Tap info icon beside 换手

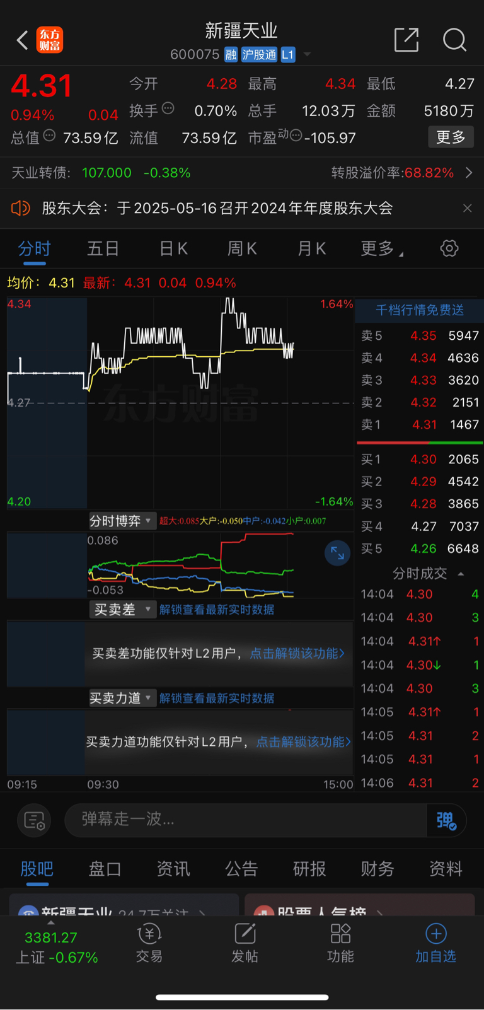pyautogui.click(x=168, y=108)
